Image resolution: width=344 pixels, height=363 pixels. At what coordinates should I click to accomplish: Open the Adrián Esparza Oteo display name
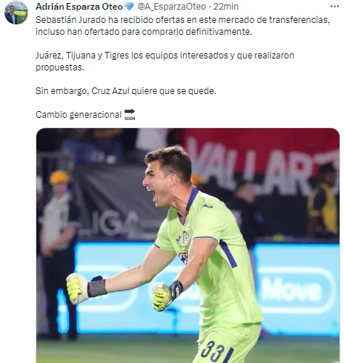(x=79, y=7)
